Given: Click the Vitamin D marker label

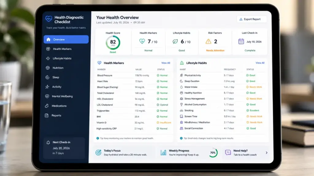Looking at the screenshot, I should [101, 123].
